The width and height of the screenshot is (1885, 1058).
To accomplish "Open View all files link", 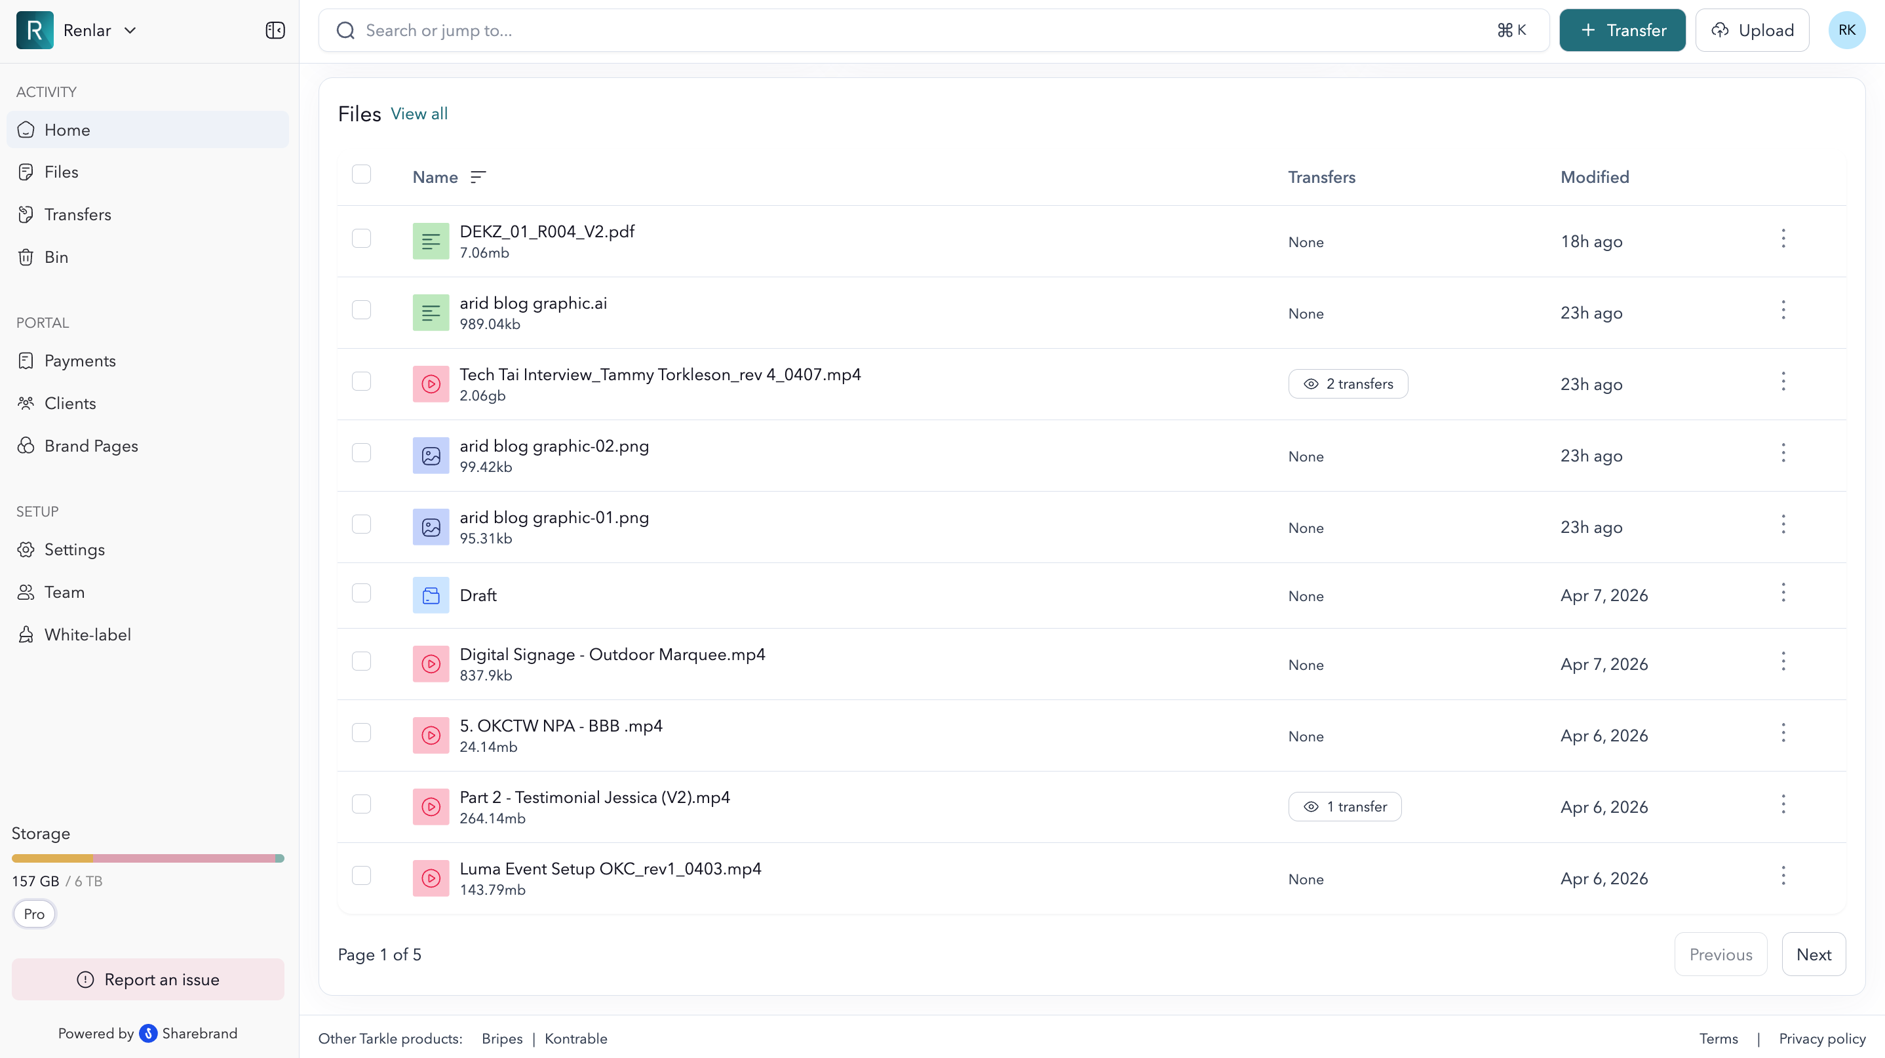I will pyautogui.click(x=419, y=113).
